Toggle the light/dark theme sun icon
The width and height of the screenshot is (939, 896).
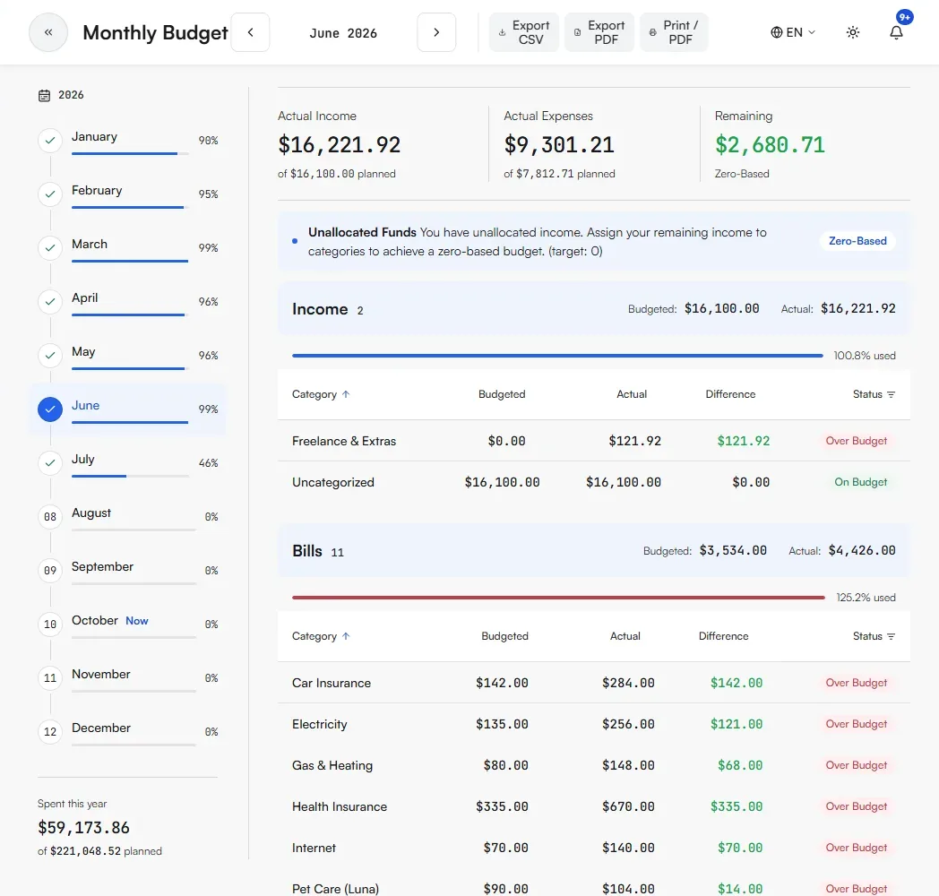pos(853,32)
